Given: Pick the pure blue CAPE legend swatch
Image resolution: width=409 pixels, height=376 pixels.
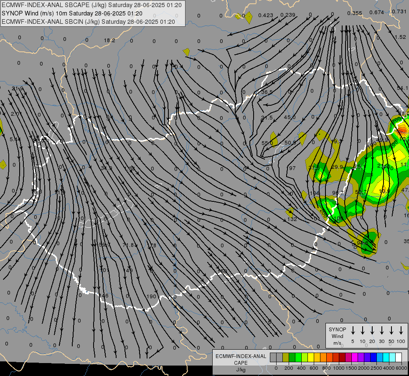Looking at the screenshot, I should pos(373,358).
